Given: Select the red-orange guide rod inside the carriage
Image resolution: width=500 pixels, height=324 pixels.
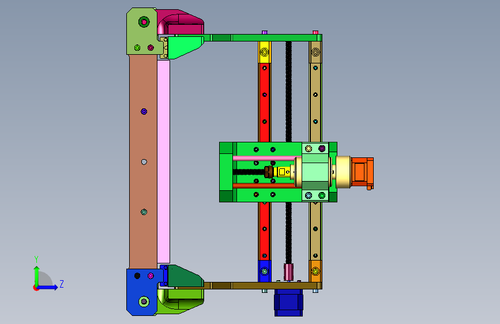Looking at the screenshot, I should (x=265, y=186).
